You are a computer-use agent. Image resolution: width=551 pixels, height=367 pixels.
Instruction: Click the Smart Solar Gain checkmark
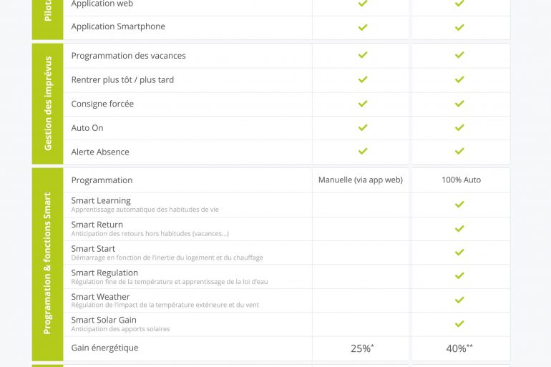click(459, 324)
